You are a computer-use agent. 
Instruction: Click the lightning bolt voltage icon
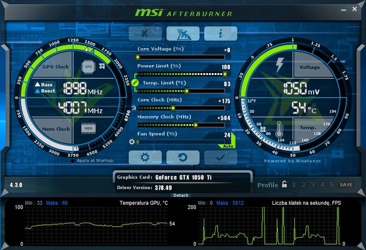pyautogui.click(x=280, y=65)
